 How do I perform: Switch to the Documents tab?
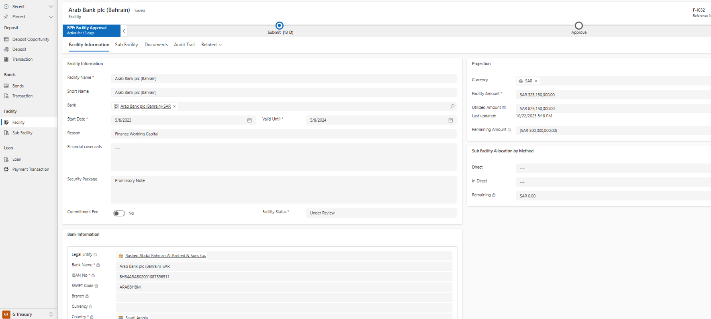[156, 45]
